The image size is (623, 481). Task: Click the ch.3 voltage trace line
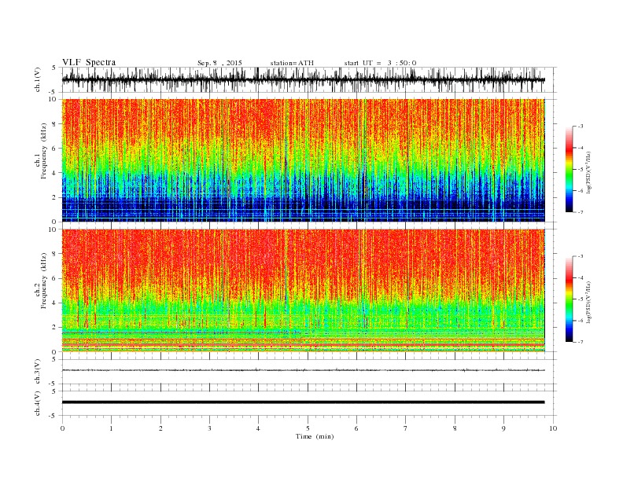pos(303,370)
